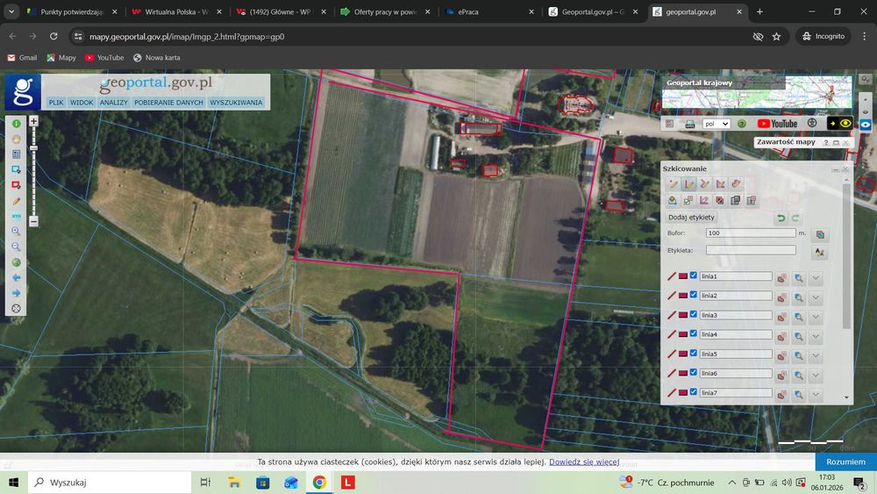Click the crossed-circle tool at toolbar bottom

click(x=16, y=308)
